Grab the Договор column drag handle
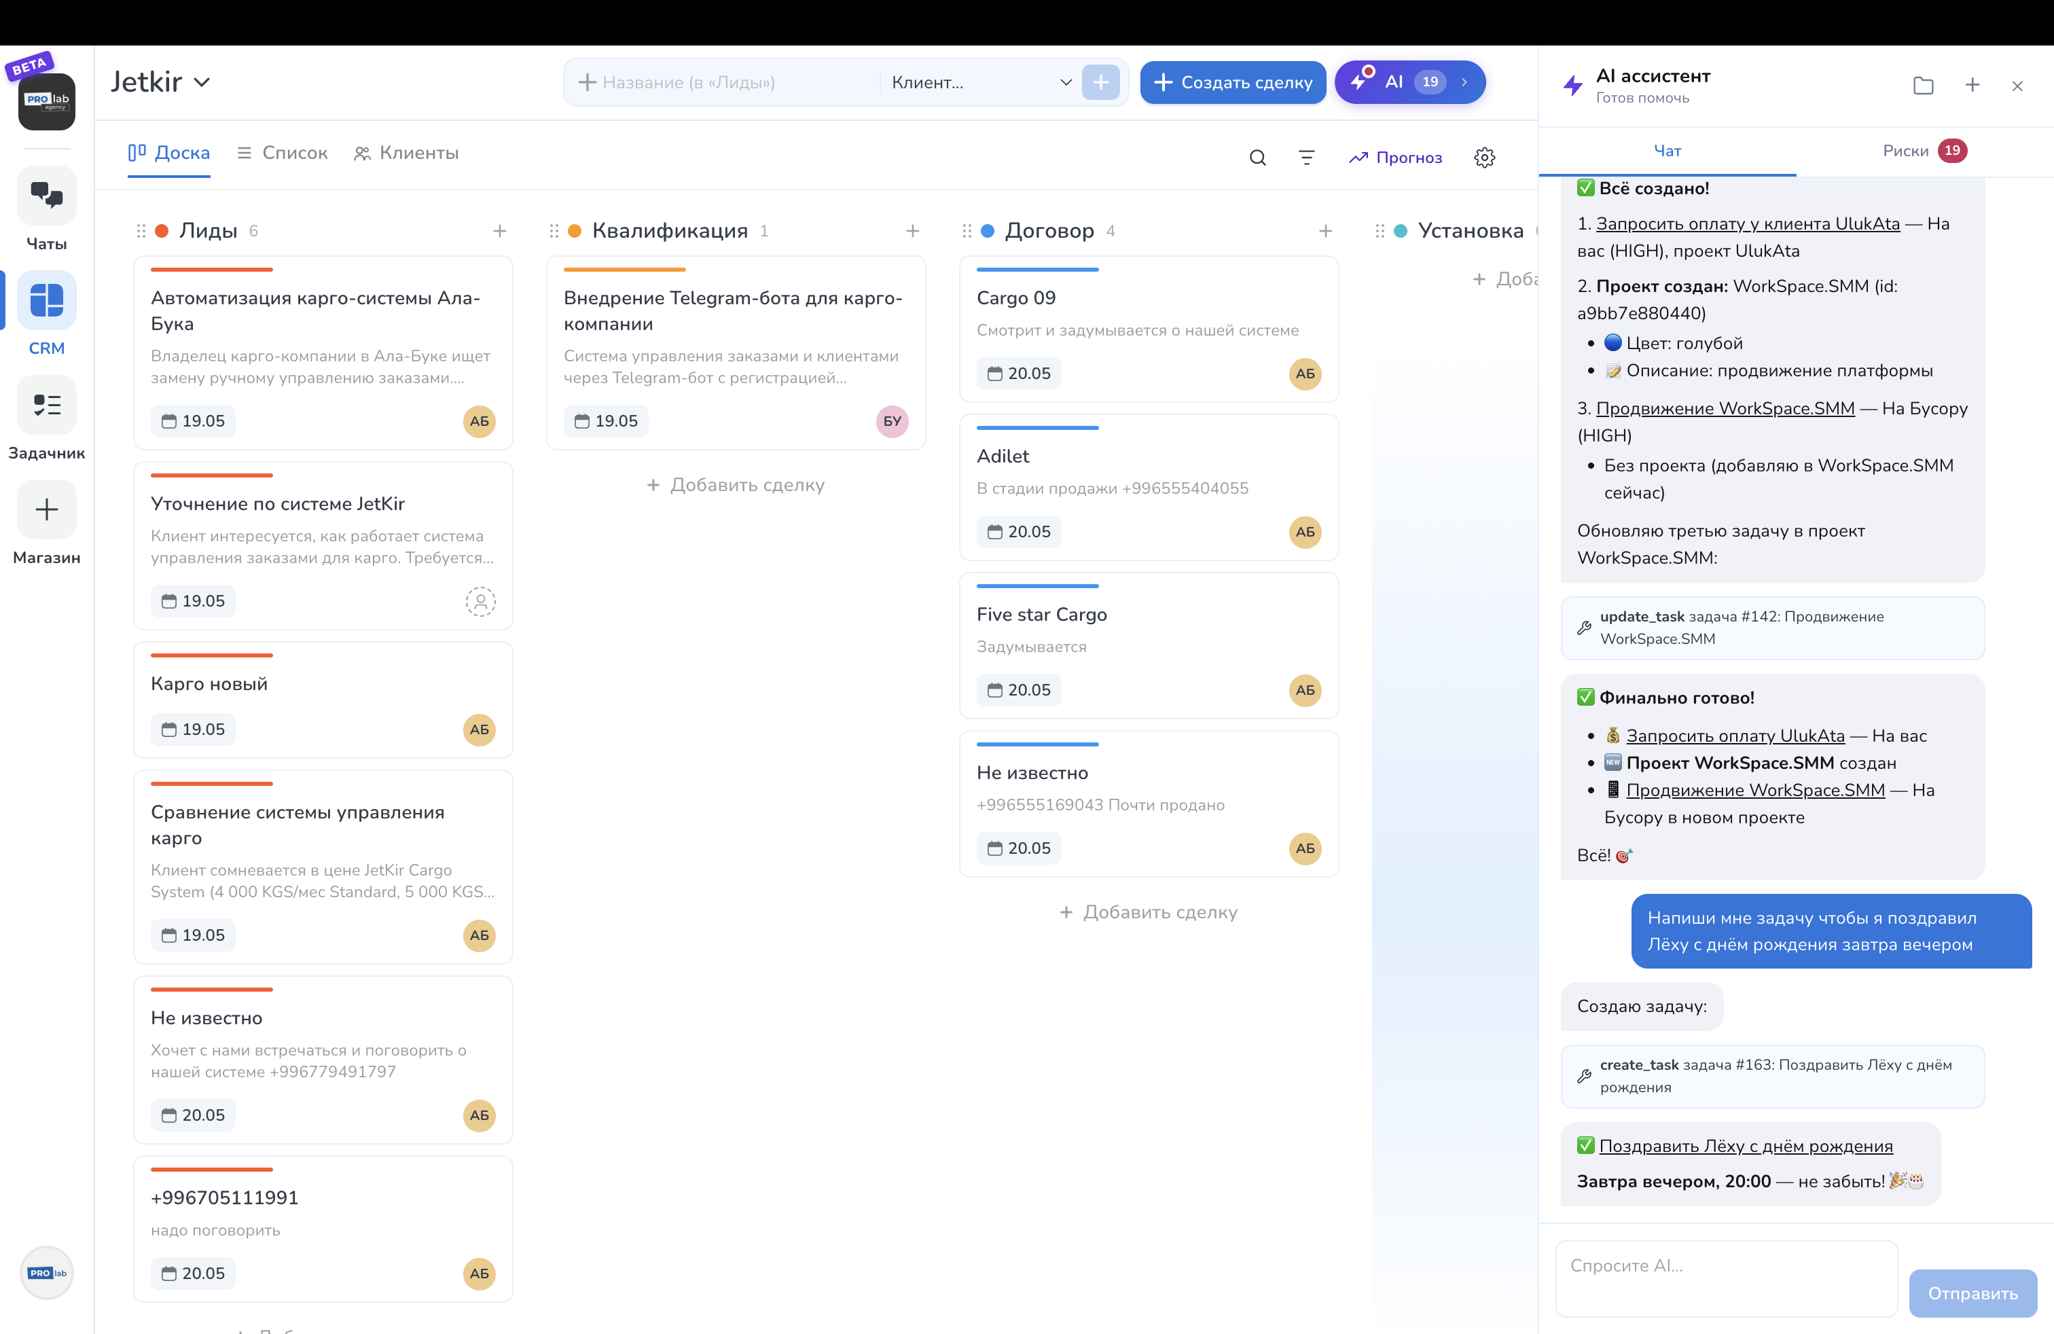The height and width of the screenshot is (1334, 2054). coord(967,230)
